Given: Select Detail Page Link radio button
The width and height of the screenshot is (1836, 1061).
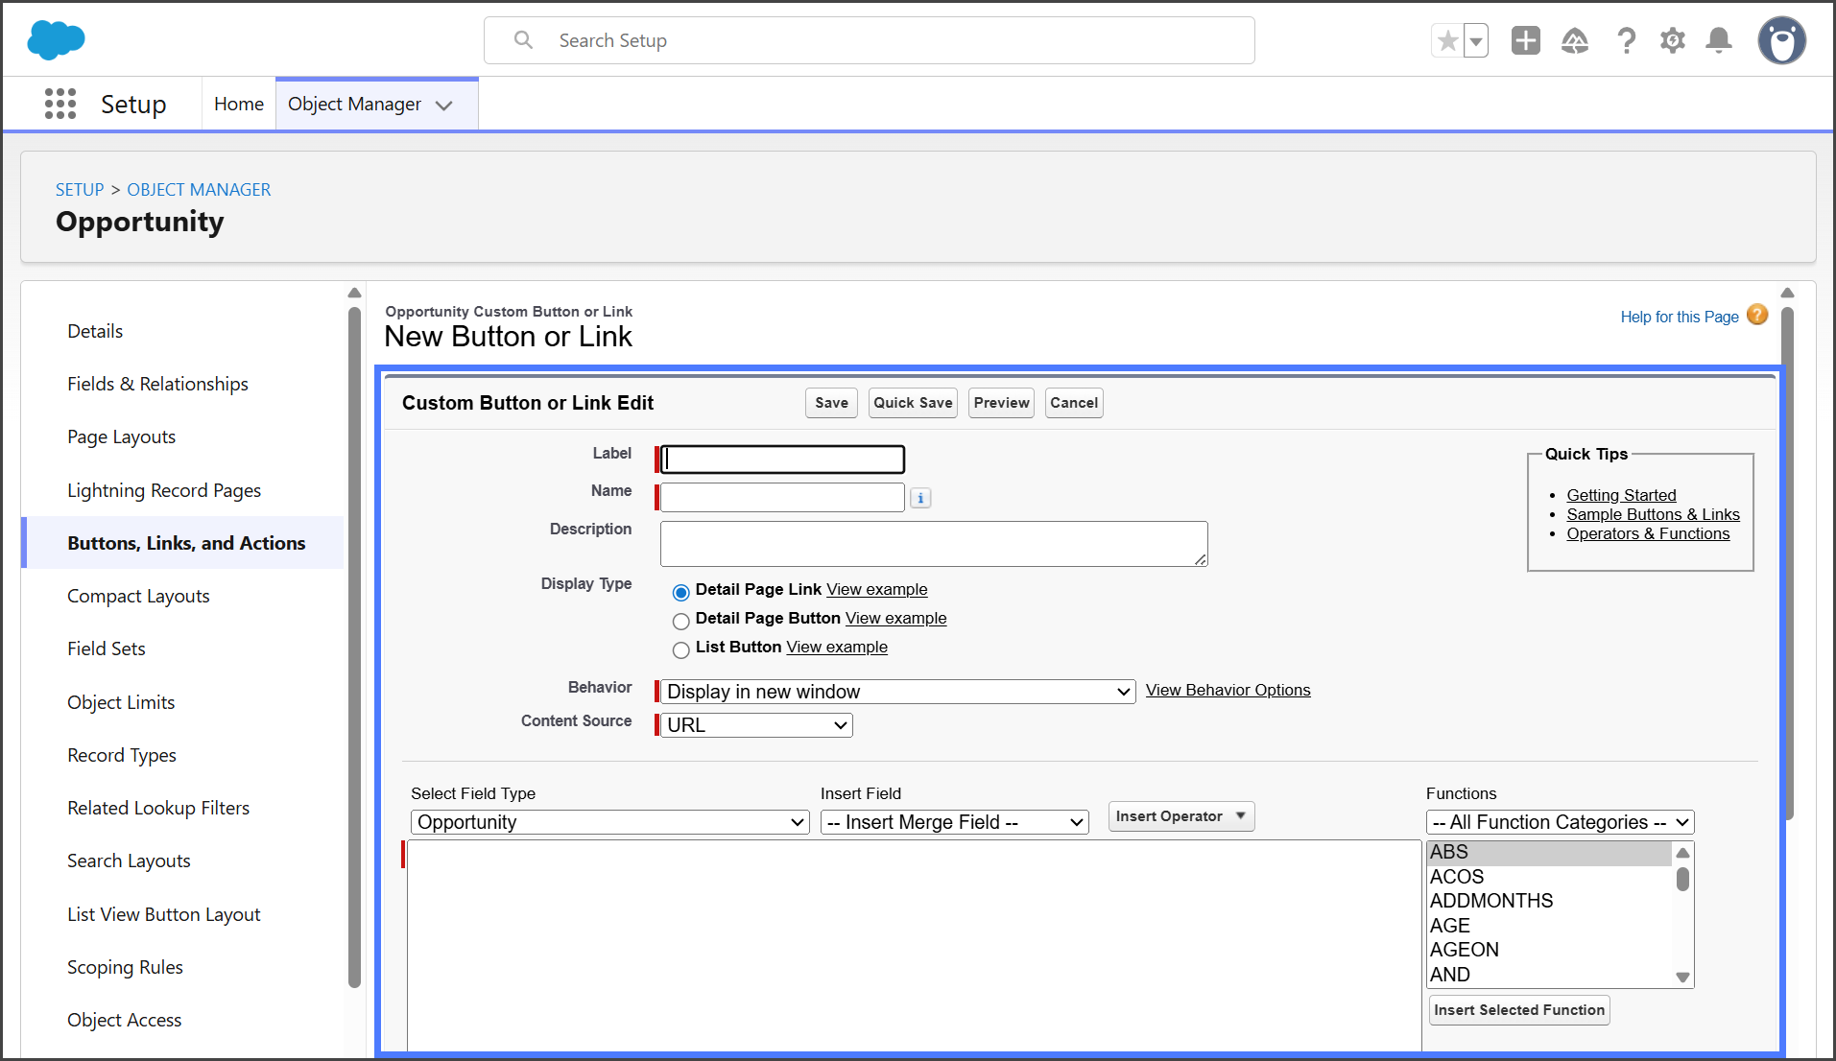Looking at the screenshot, I should (x=681, y=592).
